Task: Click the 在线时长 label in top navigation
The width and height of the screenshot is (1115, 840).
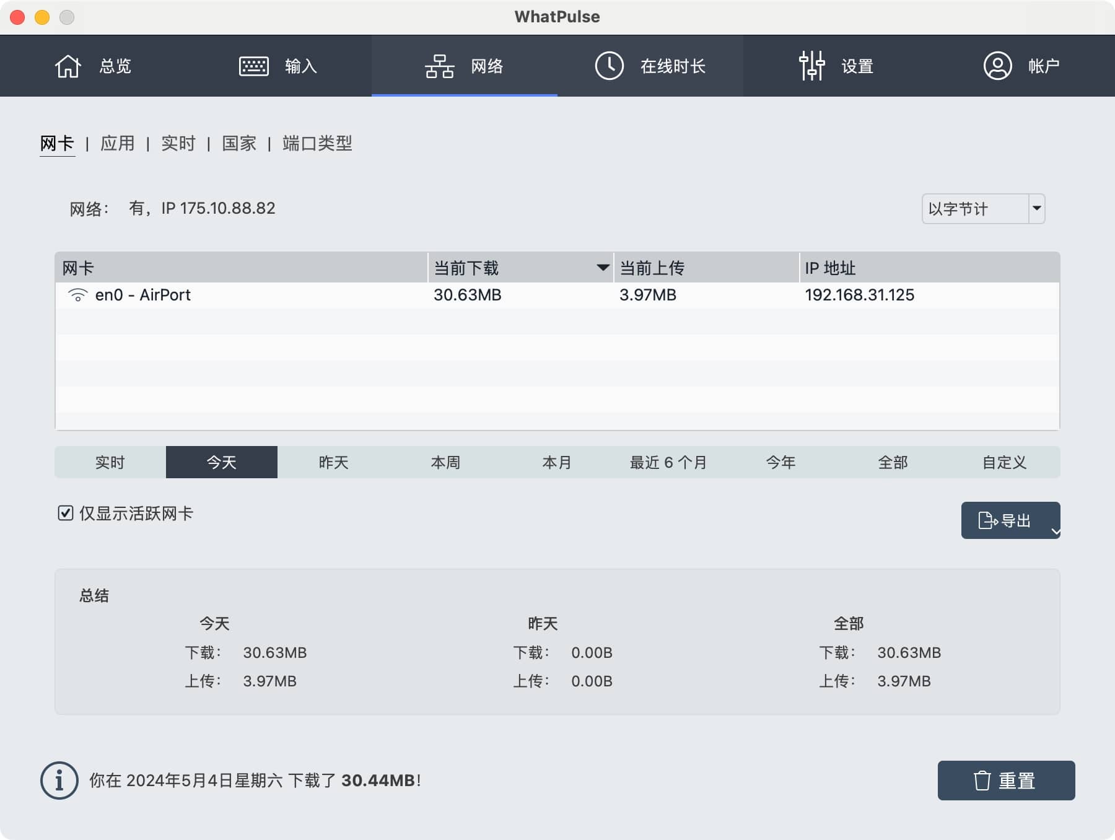Action: pyautogui.click(x=673, y=66)
